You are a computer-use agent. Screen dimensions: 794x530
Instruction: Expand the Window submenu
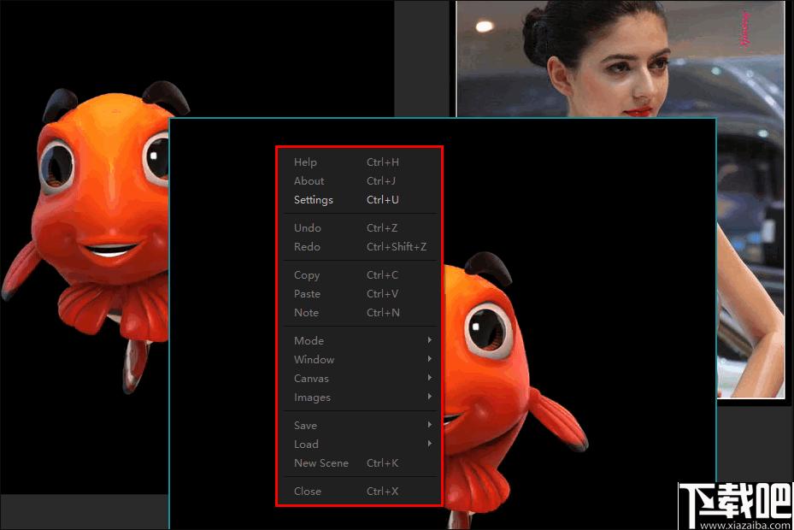coord(360,359)
